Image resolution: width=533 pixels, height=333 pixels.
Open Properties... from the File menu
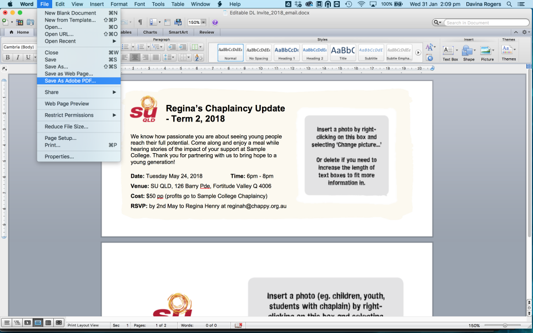pyautogui.click(x=78, y=157)
